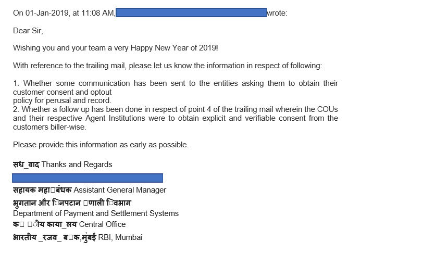The width and height of the screenshot is (448, 254).
Task: Click point 2 starting "Whether a follow up"
Action: [176, 109]
